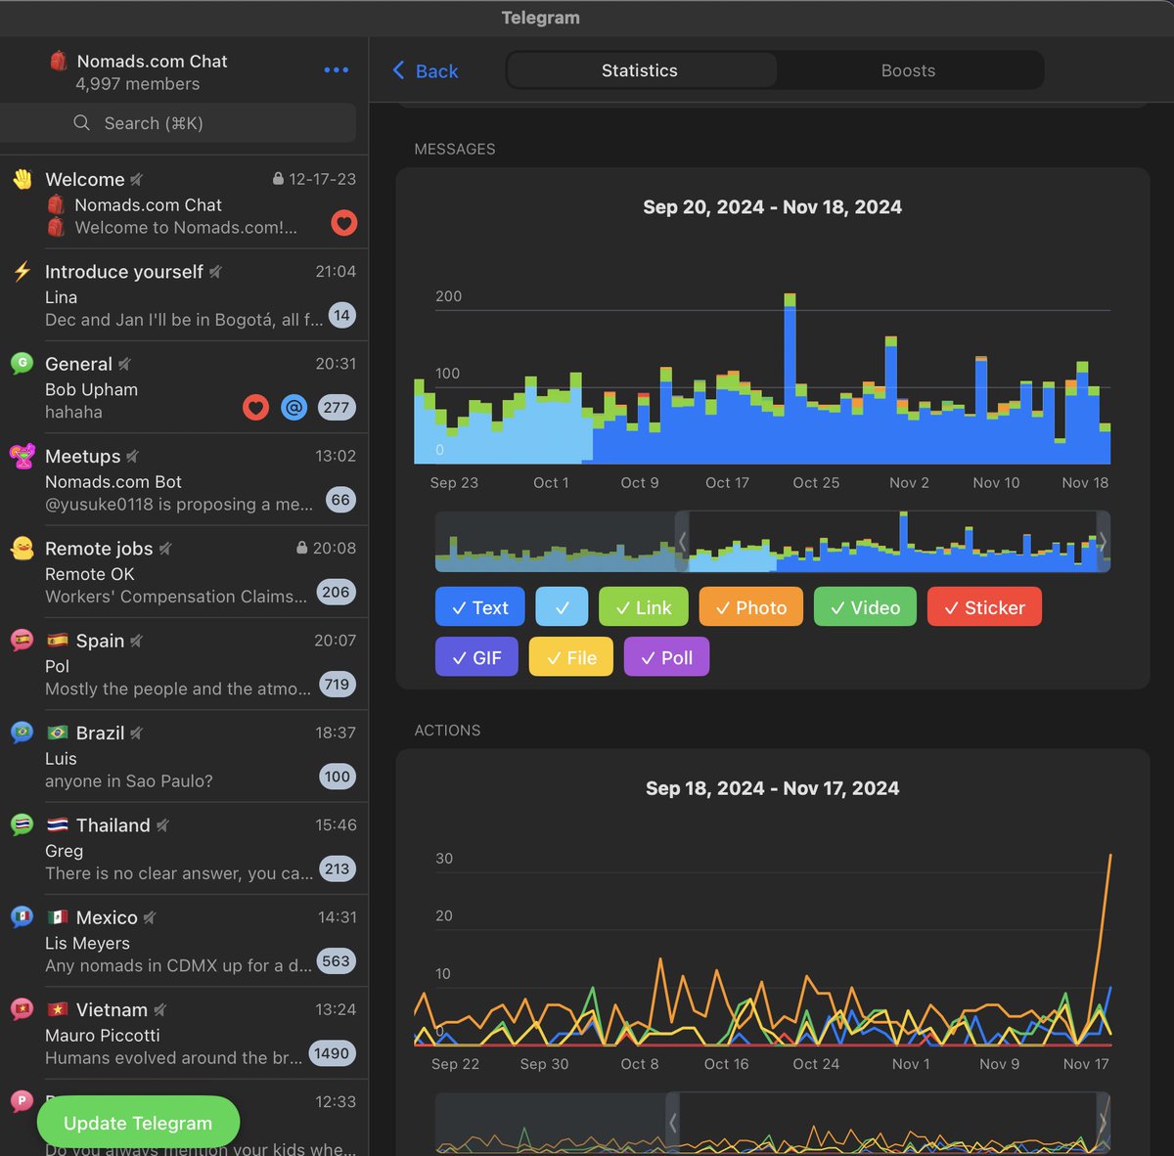Open the Meetups topic row
The image size is (1174, 1156).
184,479
